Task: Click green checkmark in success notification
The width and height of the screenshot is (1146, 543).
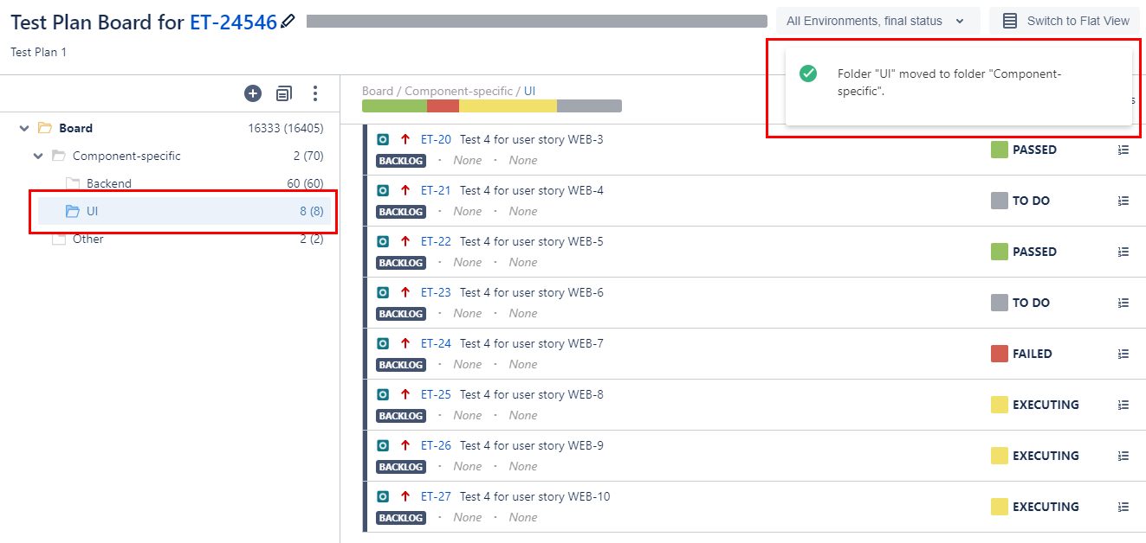Action: pos(808,73)
